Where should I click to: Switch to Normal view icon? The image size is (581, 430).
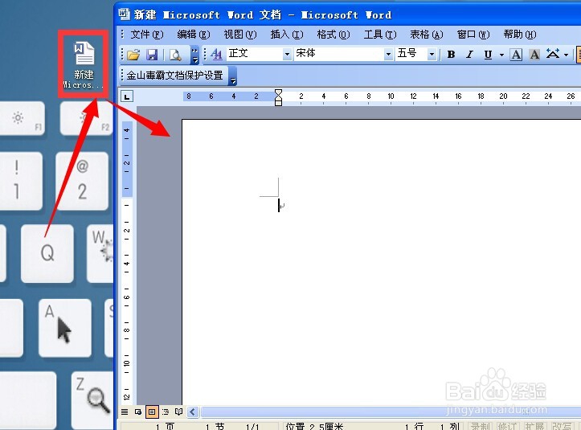125,412
